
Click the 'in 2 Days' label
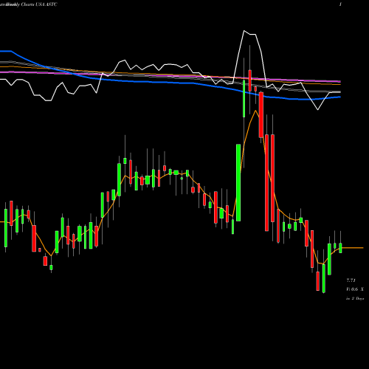(x=355, y=298)
